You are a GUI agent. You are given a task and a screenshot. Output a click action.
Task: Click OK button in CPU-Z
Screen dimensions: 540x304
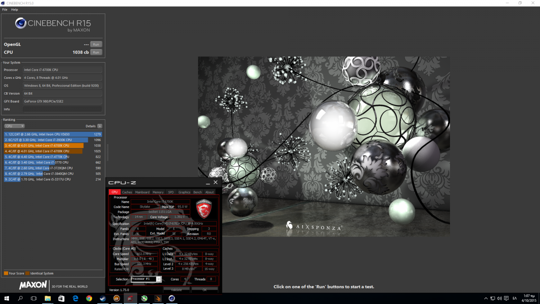[x=204, y=290]
